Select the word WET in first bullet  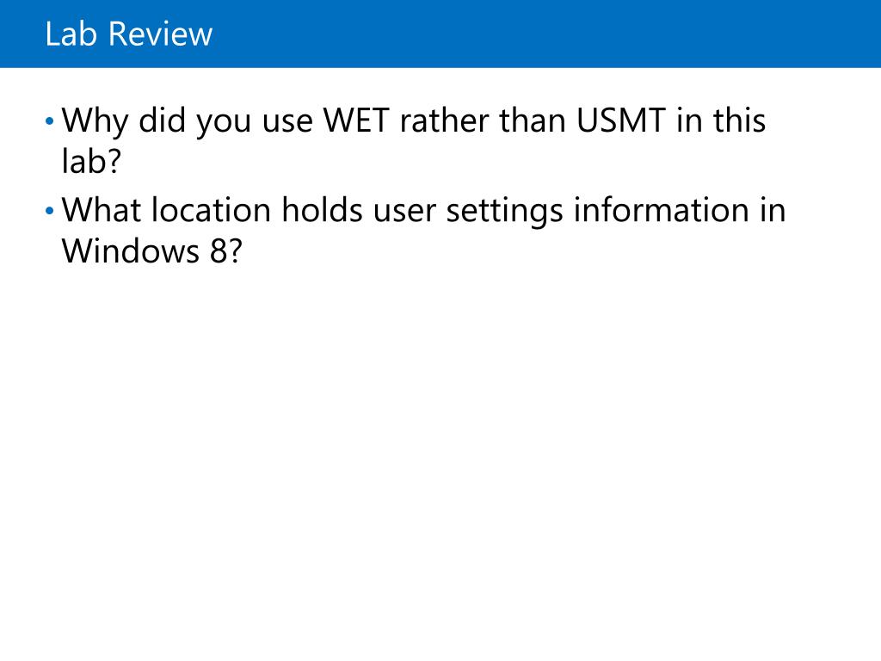click(x=356, y=120)
